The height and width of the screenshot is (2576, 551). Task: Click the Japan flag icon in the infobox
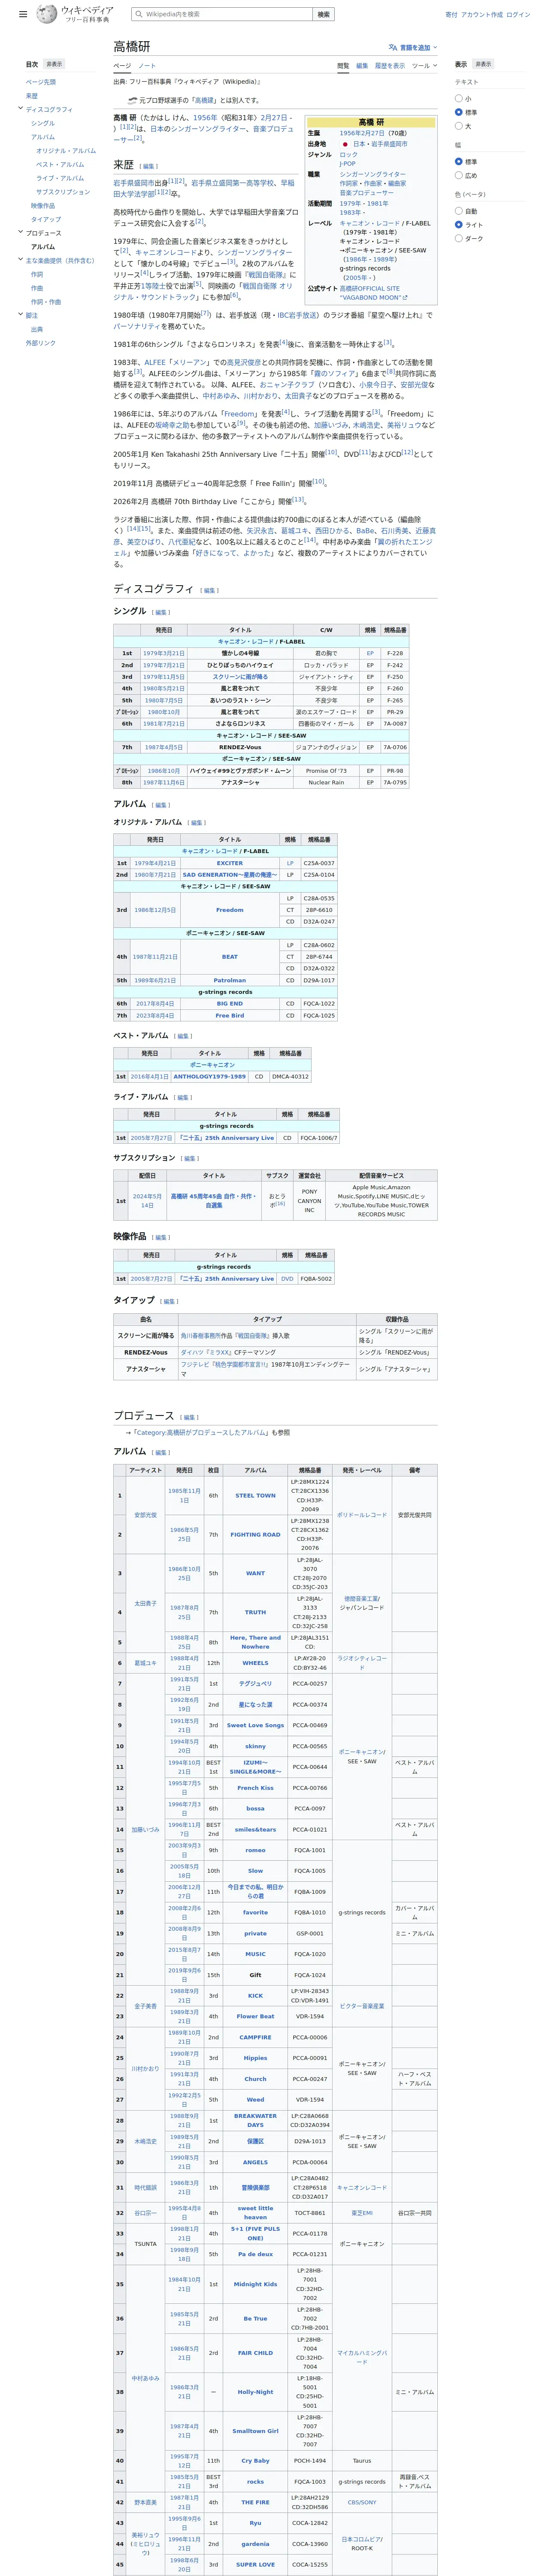(x=345, y=144)
